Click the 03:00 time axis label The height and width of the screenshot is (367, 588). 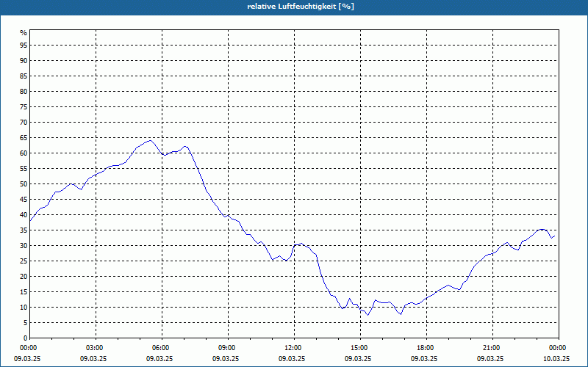click(96, 348)
